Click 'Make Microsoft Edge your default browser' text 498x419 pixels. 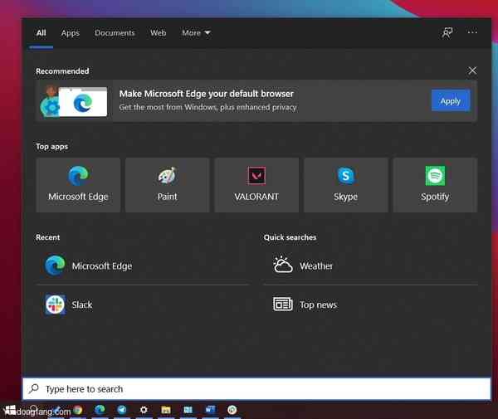(x=206, y=94)
